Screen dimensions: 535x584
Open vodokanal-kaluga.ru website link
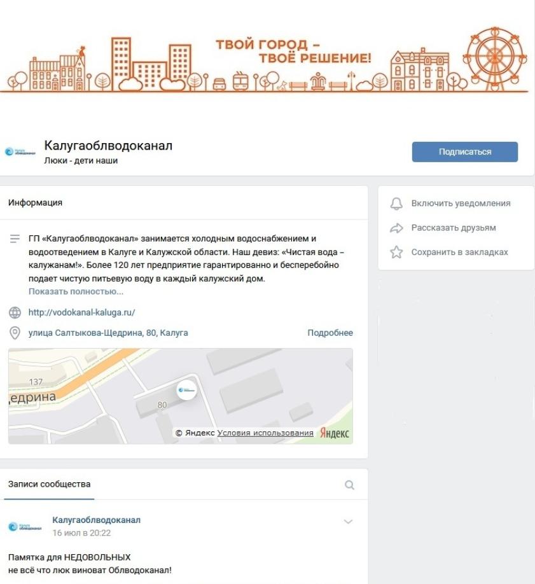tap(82, 312)
